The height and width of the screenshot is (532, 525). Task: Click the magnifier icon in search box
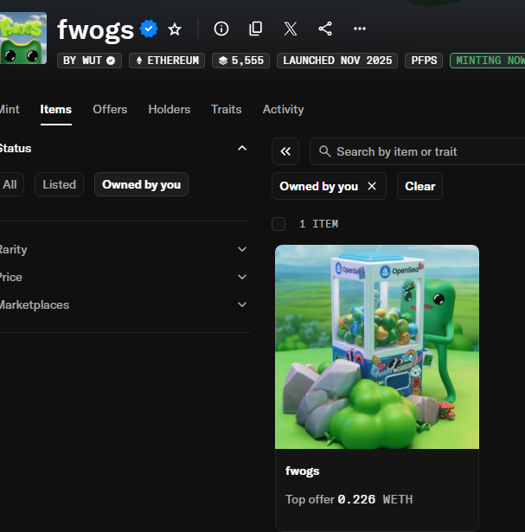pos(324,151)
